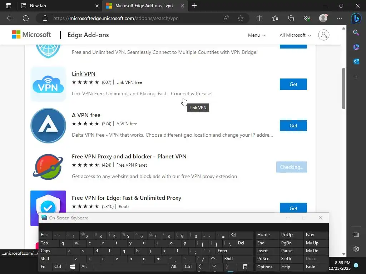This screenshot has width=366, height=274.
Task: Reload the page with the refresh icon
Action: point(26,18)
